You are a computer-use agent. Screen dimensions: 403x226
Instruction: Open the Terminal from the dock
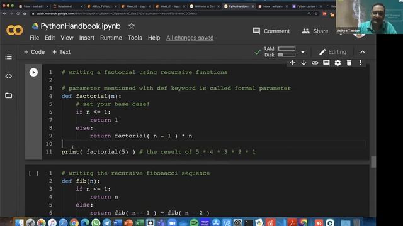click(249, 222)
